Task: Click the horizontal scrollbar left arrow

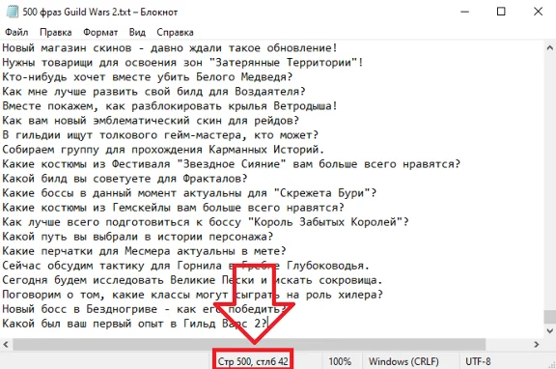Action: click(x=6, y=344)
